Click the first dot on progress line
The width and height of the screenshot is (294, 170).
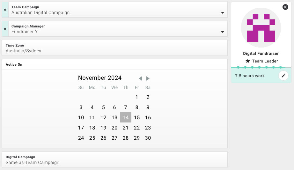click(x=238, y=67)
